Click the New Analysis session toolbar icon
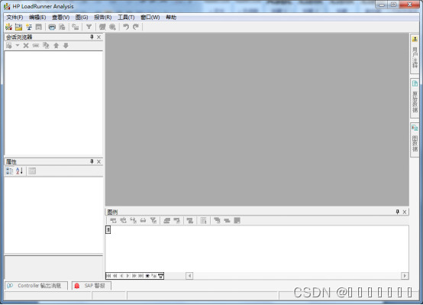 click(8, 27)
